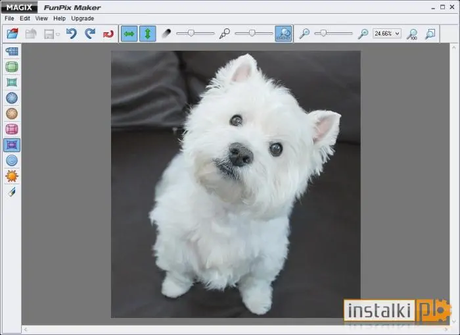Screen dimensions: 460x335
Task: Undo last distortion with blue left arrow
Action: click(x=71, y=34)
